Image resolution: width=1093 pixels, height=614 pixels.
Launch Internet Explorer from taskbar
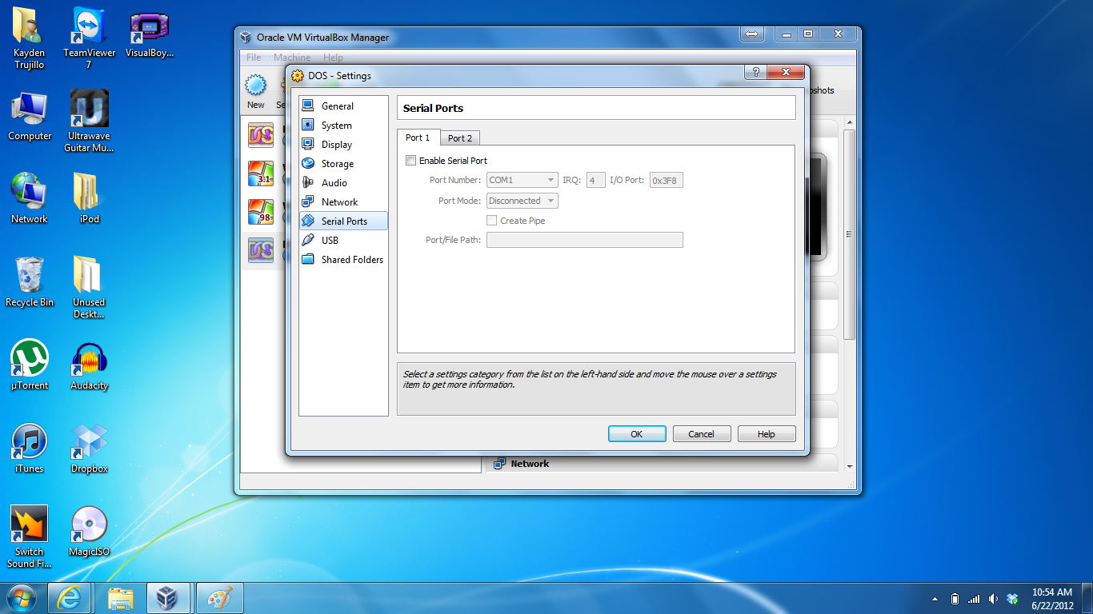point(70,598)
